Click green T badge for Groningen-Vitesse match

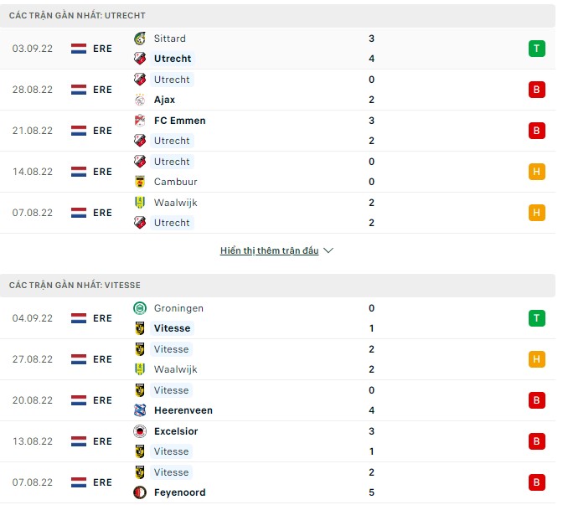pyautogui.click(x=536, y=318)
